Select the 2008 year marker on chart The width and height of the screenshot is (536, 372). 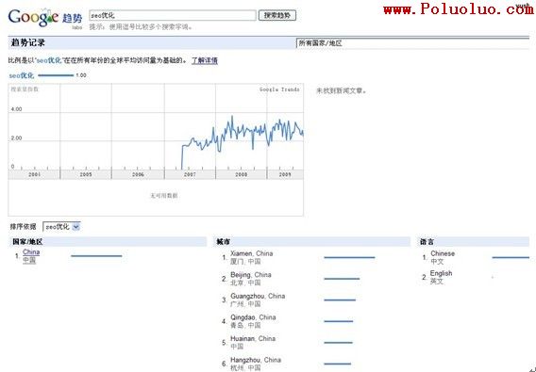tap(241, 174)
